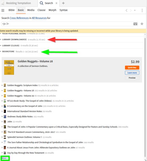Mark this search as favorite with star icon
This screenshot has width=147, height=161.
(142, 24)
